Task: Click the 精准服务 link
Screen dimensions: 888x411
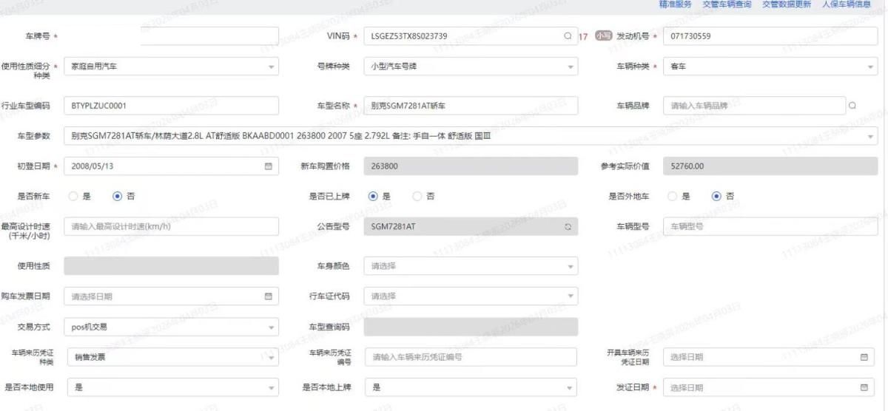Action: (675, 4)
